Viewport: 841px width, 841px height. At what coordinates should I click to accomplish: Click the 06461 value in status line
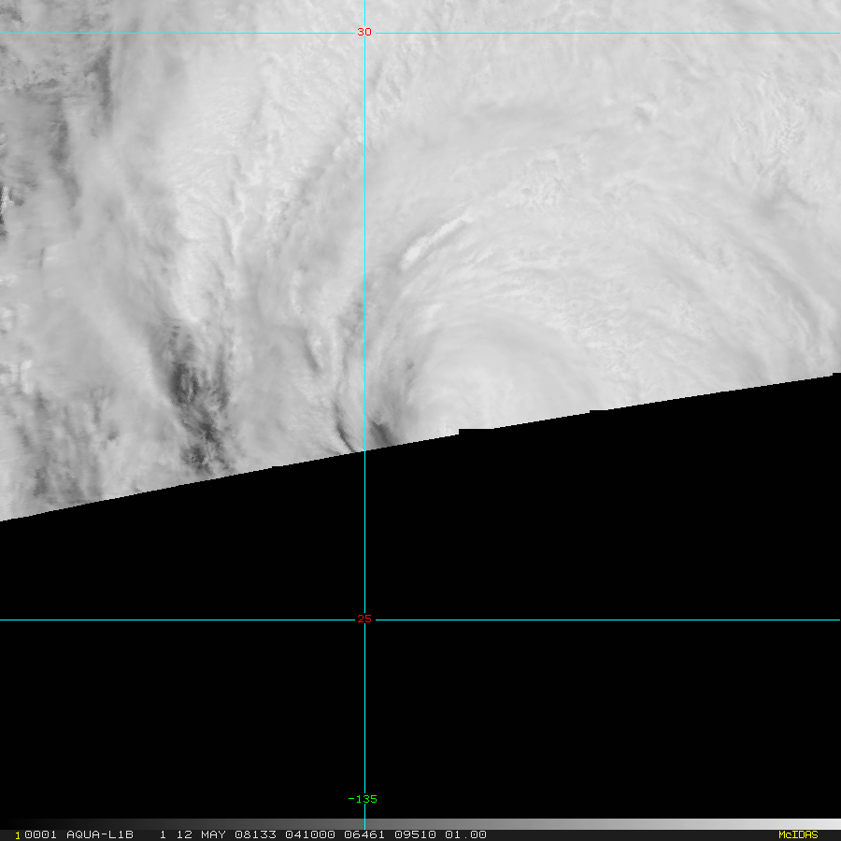364,834
